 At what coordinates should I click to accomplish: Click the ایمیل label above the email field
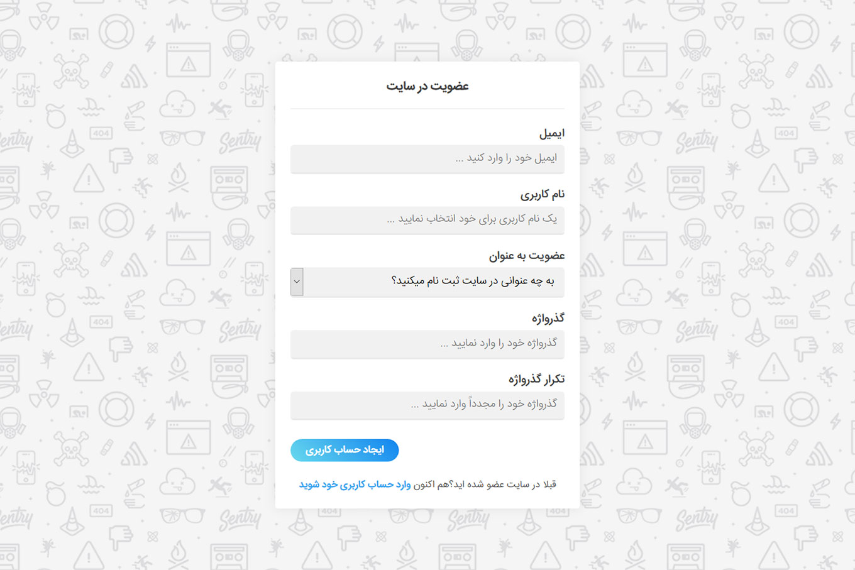pyautogui.click(x=551, y=133)
